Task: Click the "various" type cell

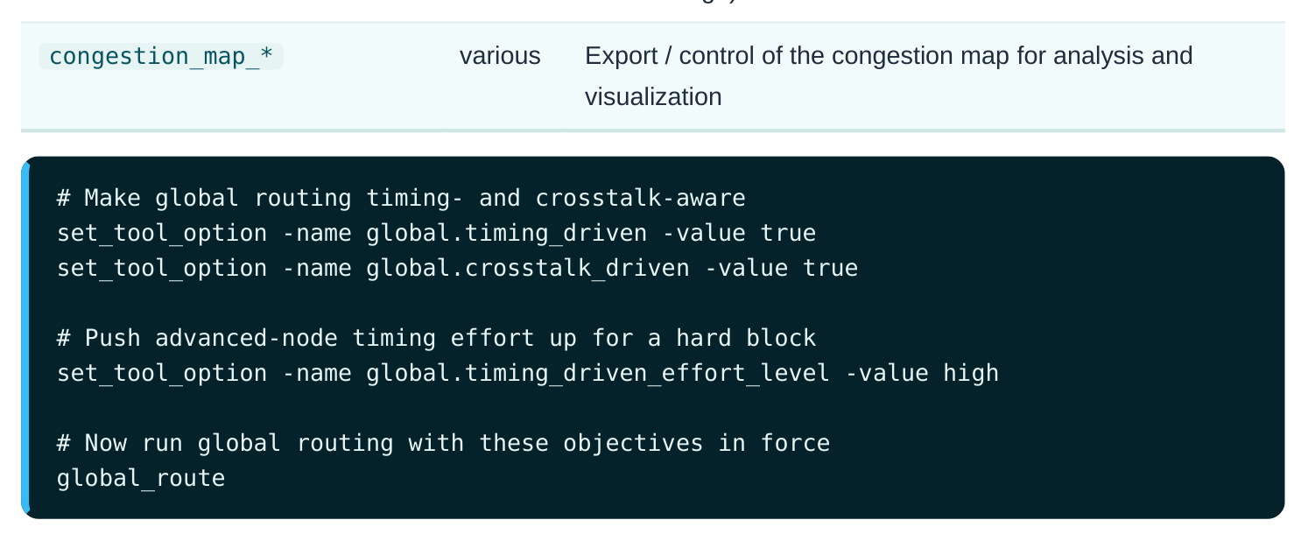Action: pos(500,56)
